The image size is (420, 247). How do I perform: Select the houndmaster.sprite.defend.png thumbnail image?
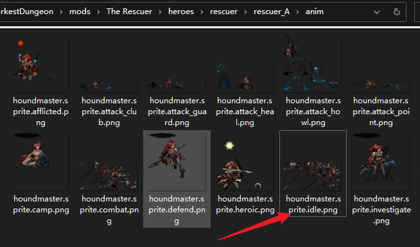[176, 162]
